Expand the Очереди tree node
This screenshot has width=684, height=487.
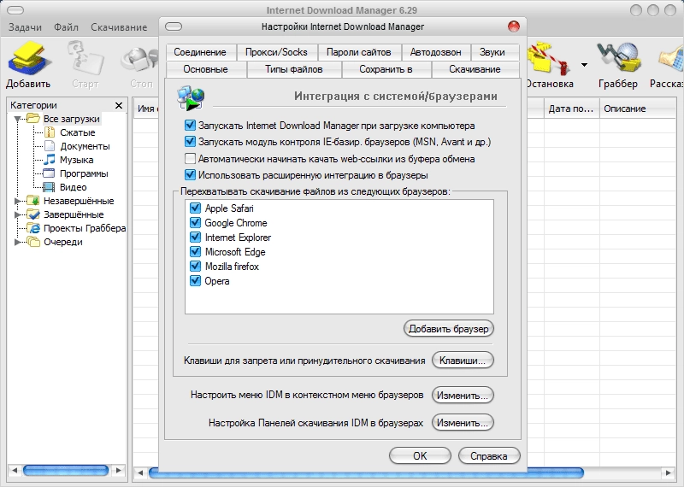17,242
